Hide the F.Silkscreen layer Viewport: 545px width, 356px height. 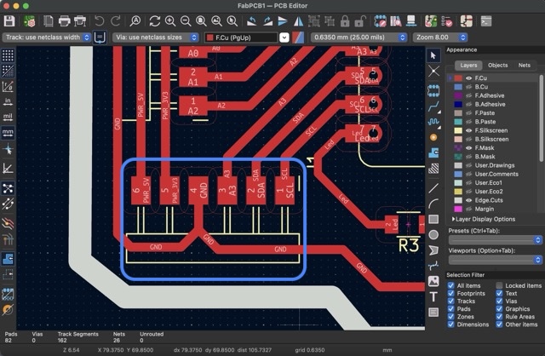click(x=468, y=130)
